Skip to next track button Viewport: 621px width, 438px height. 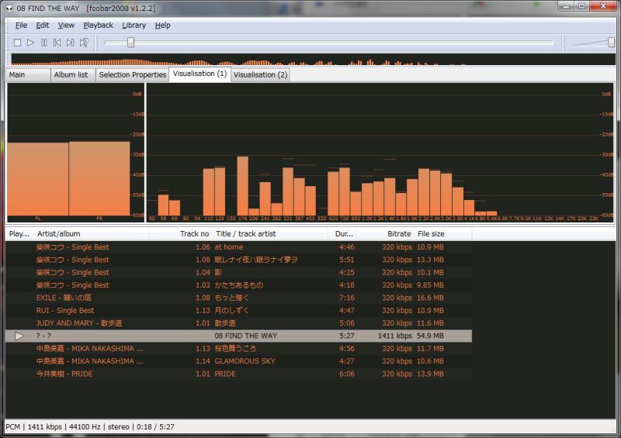(70, 43)
